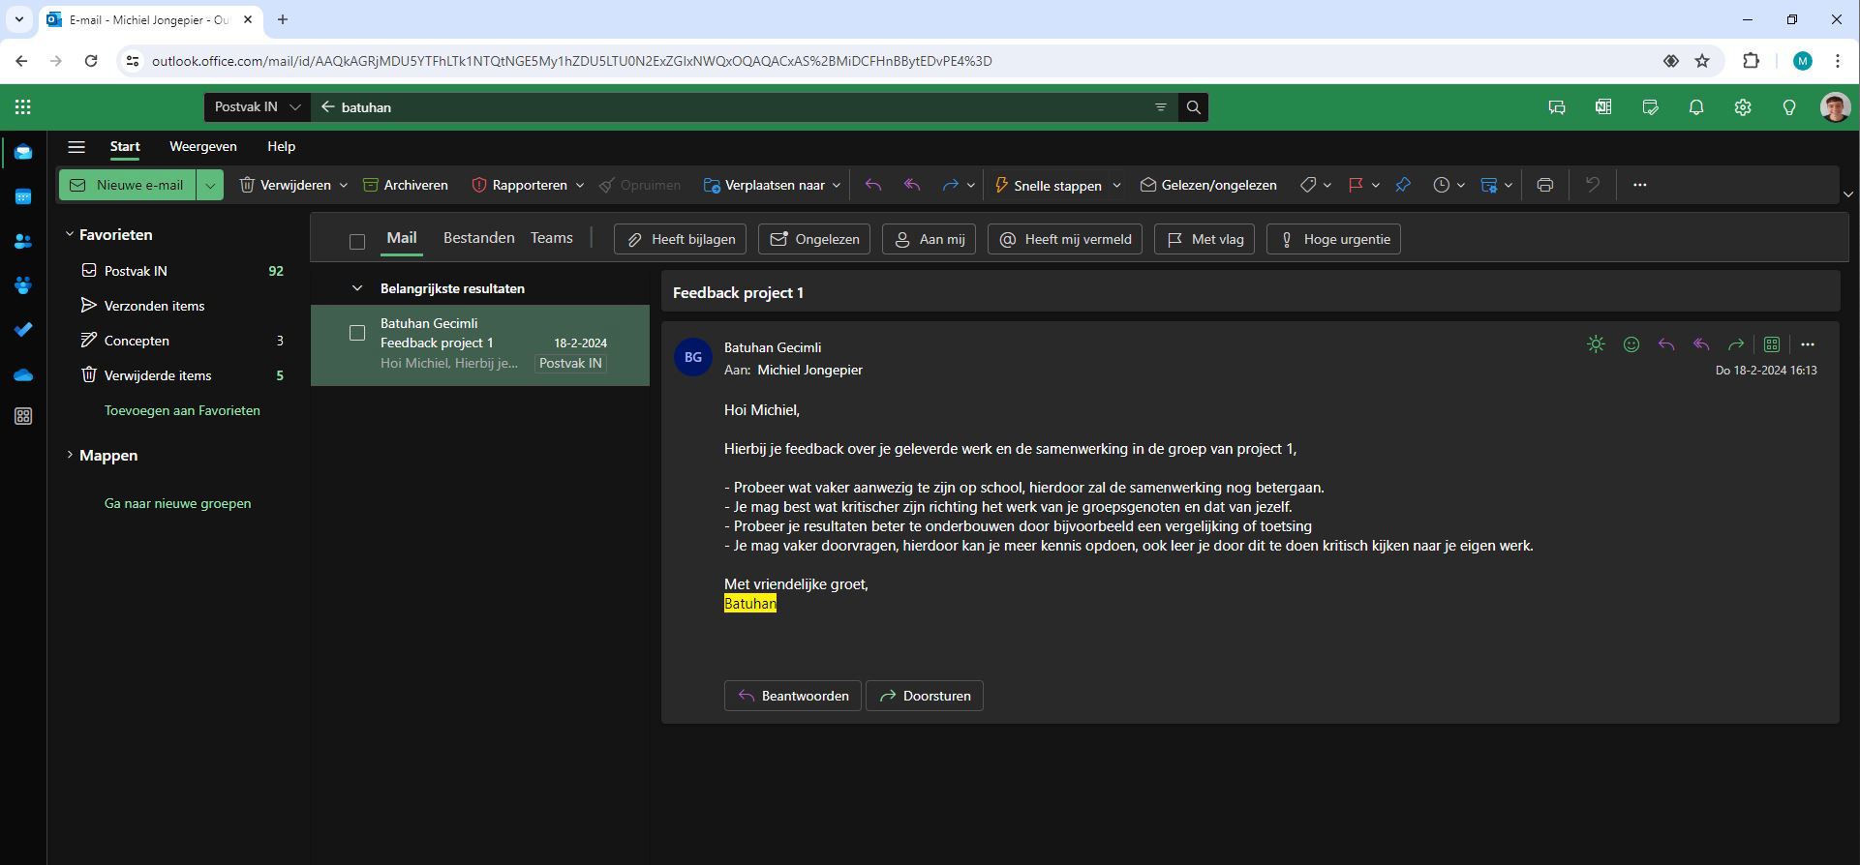Expand the Mappen section
This screenshot has width=1860, height=865.
coord(70,455)
